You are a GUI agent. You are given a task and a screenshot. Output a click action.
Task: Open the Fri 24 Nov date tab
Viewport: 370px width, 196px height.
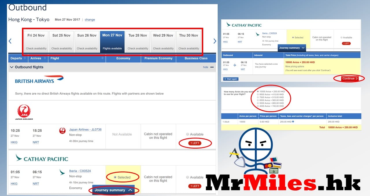pyautogui.click(x=36, y=42)
